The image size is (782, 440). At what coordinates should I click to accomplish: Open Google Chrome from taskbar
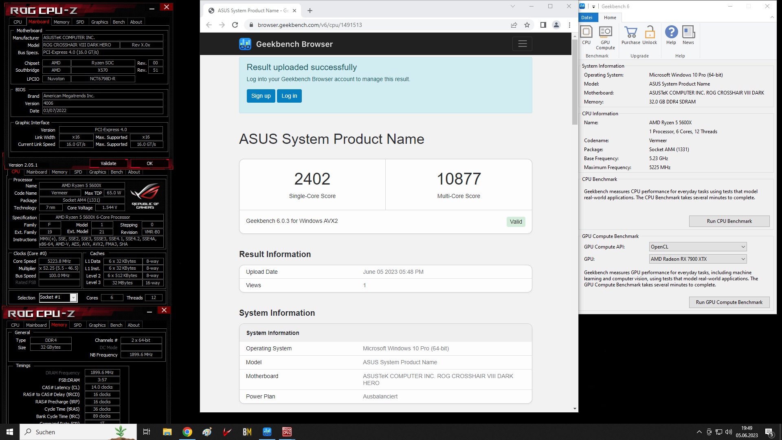point(187,432)
